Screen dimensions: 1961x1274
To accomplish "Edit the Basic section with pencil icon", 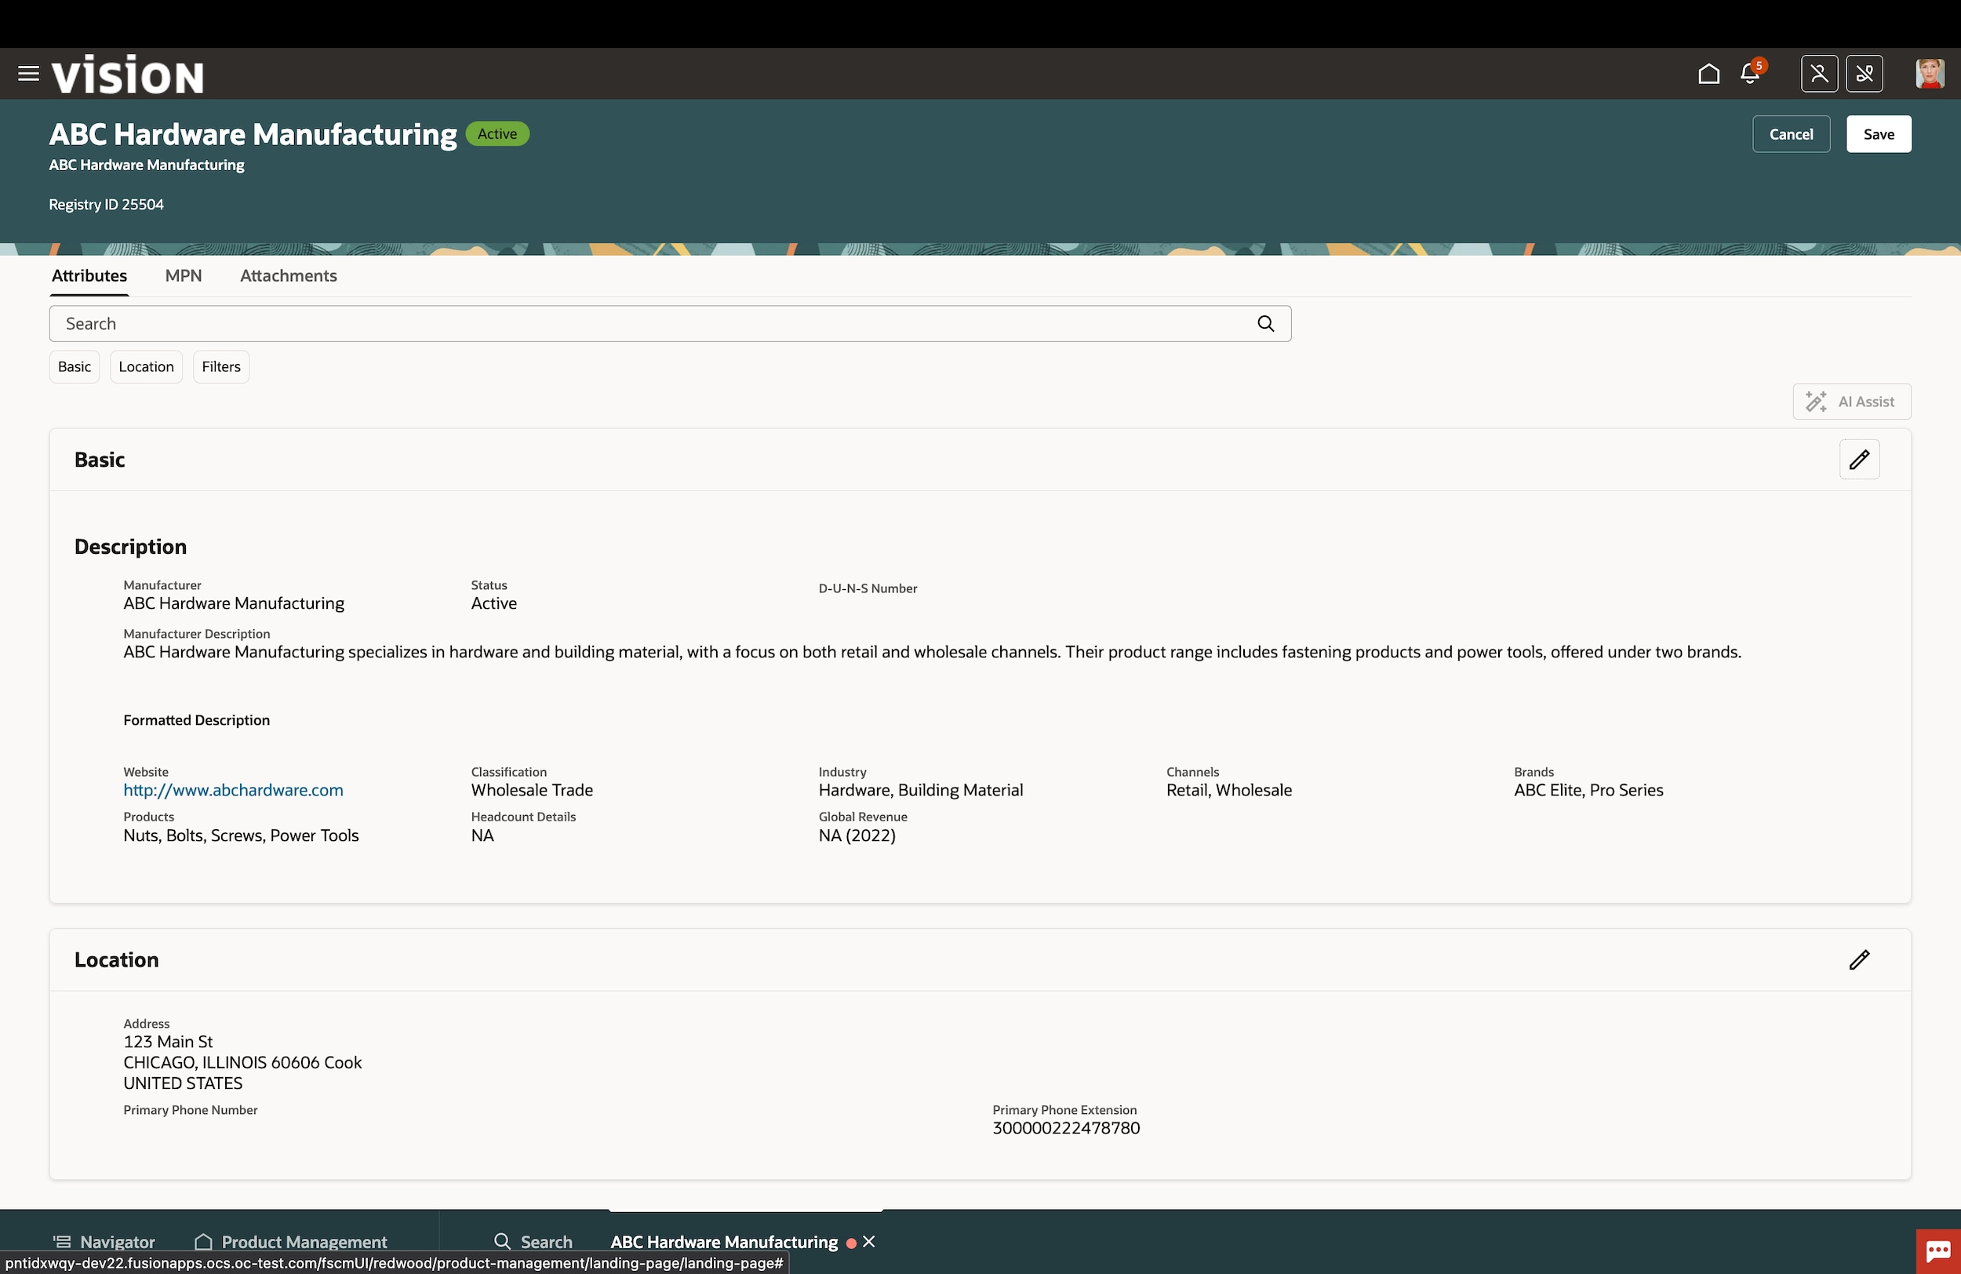I will [x=1858, y=460].
